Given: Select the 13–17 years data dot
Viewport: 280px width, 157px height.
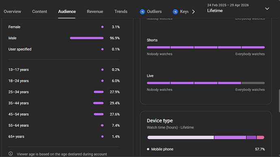Looking at the screenshot, I should coord(102,70).
